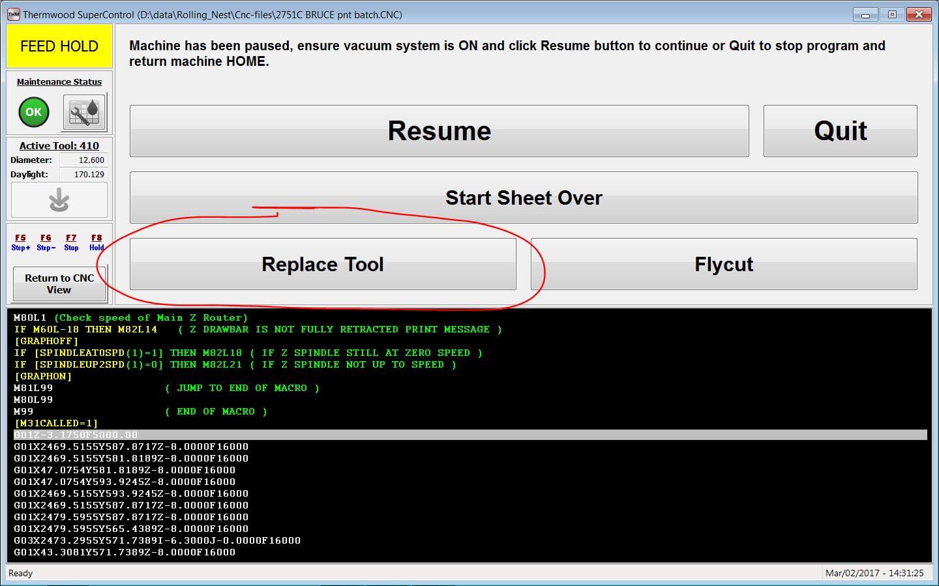Click the Active Tool: 410 label
Screen dimensions: 939x586
click(x=59, y=146)
